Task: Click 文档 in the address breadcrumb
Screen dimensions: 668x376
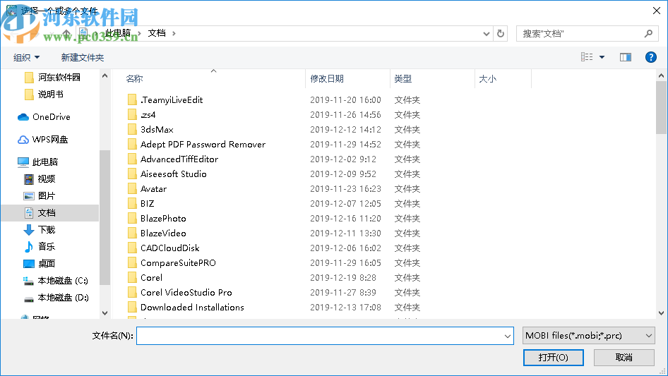Action: tap(157, 32)
